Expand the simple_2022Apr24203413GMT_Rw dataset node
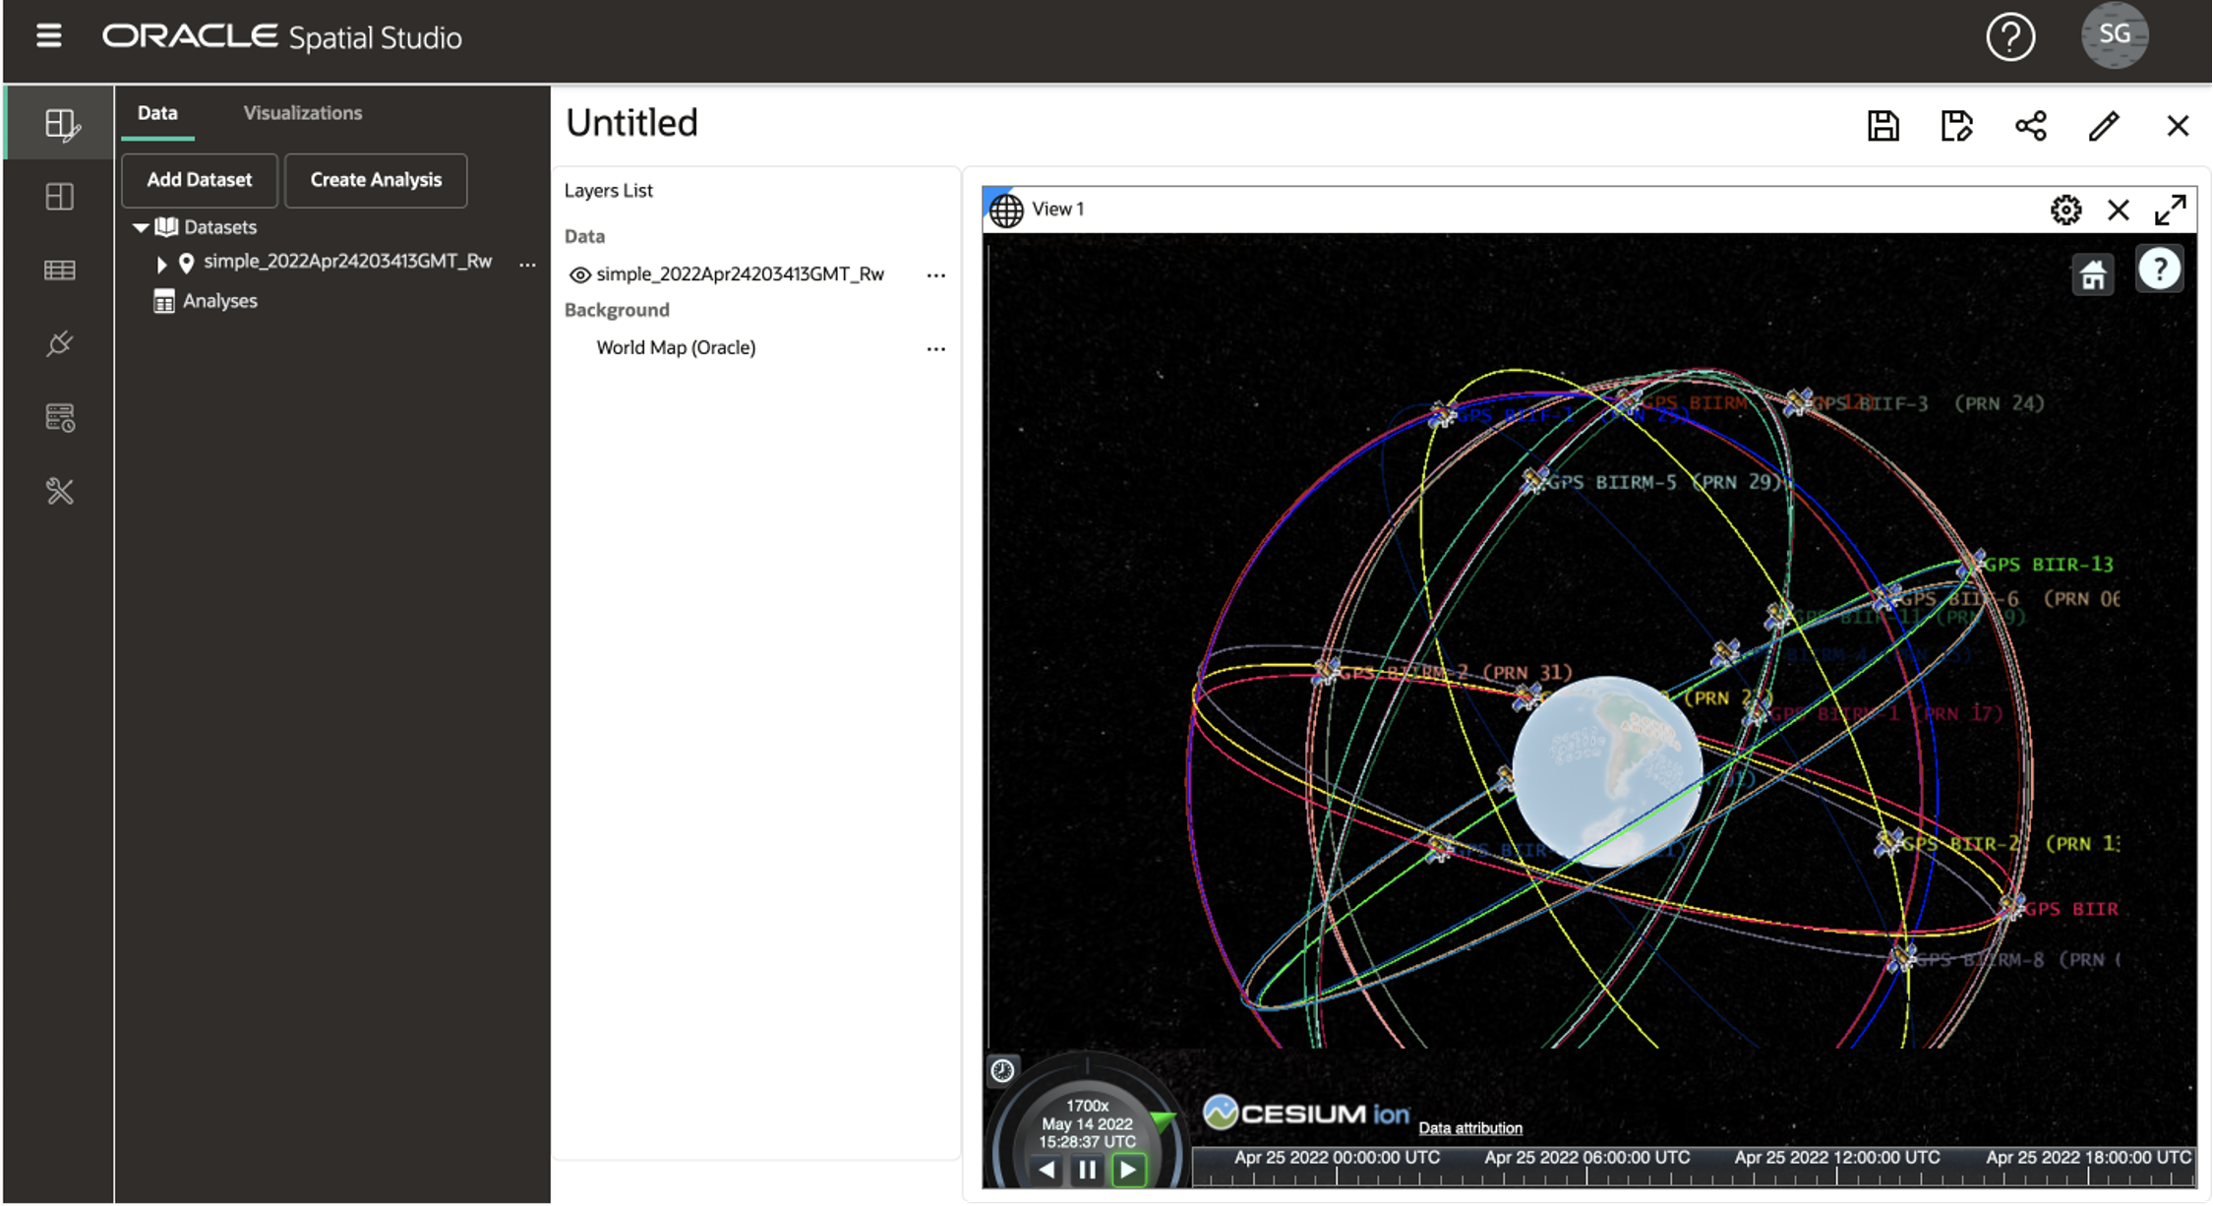The width and height of the screenshot is (2213, 1206). pyautogui.click(x=161, y=264)
